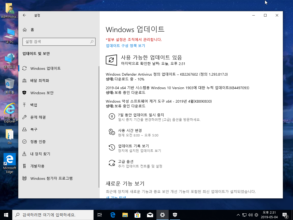
Task: Click the clock icon for 사용 시간 변경
Action: tap(112, 132)
